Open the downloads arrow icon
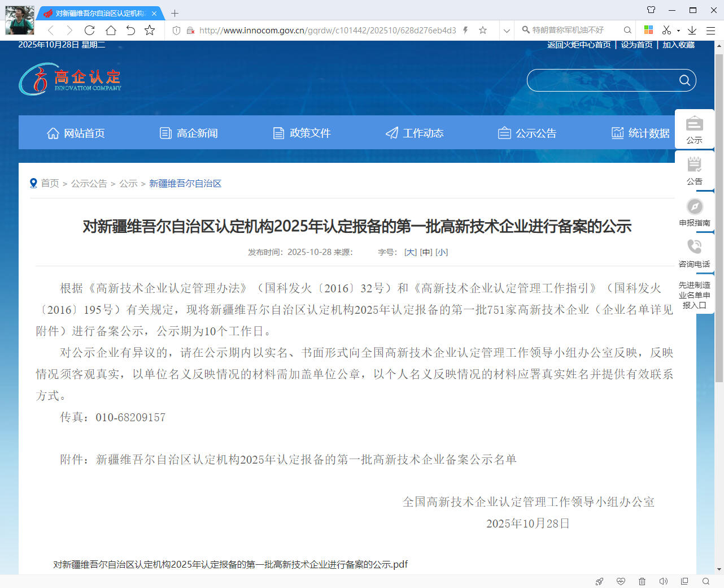The width and height of the screenshot is (724, 588). coord(692,31)
